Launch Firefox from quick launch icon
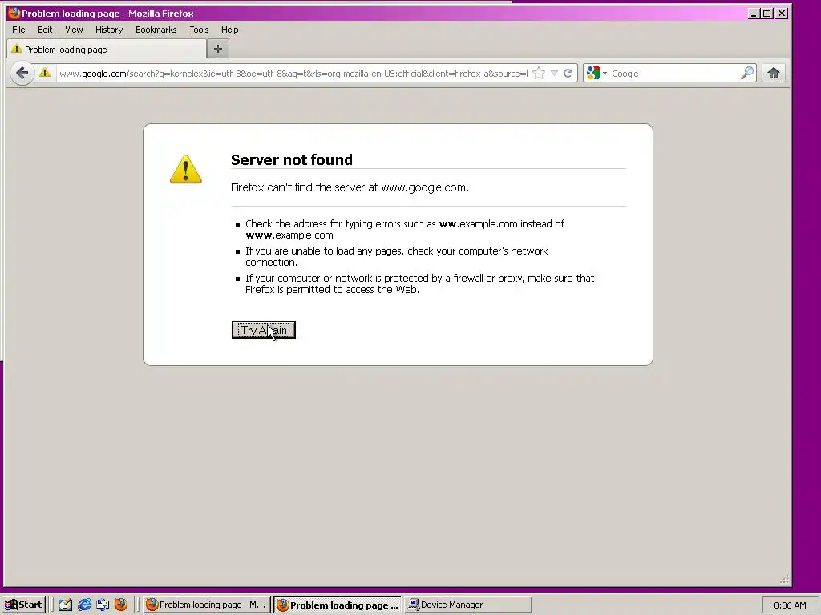Image resolution: width=821 pixels, height=615 pixels. pos(121,605)
